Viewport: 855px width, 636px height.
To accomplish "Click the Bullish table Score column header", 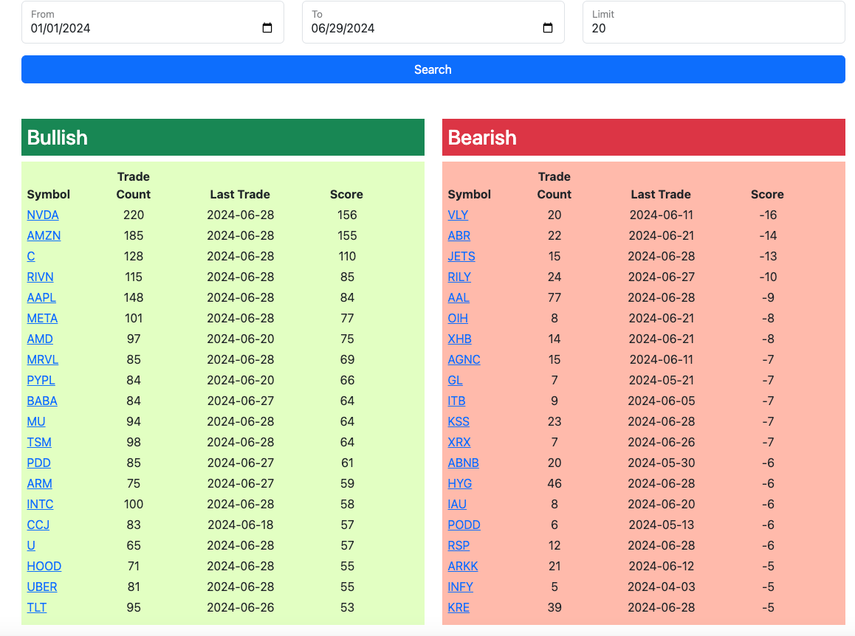I will pos(346,195).
